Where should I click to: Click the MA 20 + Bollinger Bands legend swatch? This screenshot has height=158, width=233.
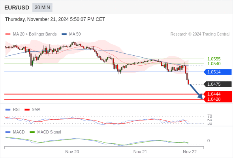point(8,34)
